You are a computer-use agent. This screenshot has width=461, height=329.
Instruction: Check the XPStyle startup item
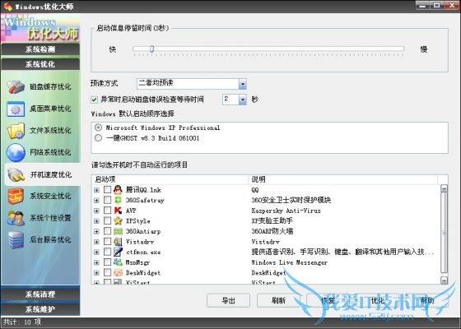(x=107, y=220)
